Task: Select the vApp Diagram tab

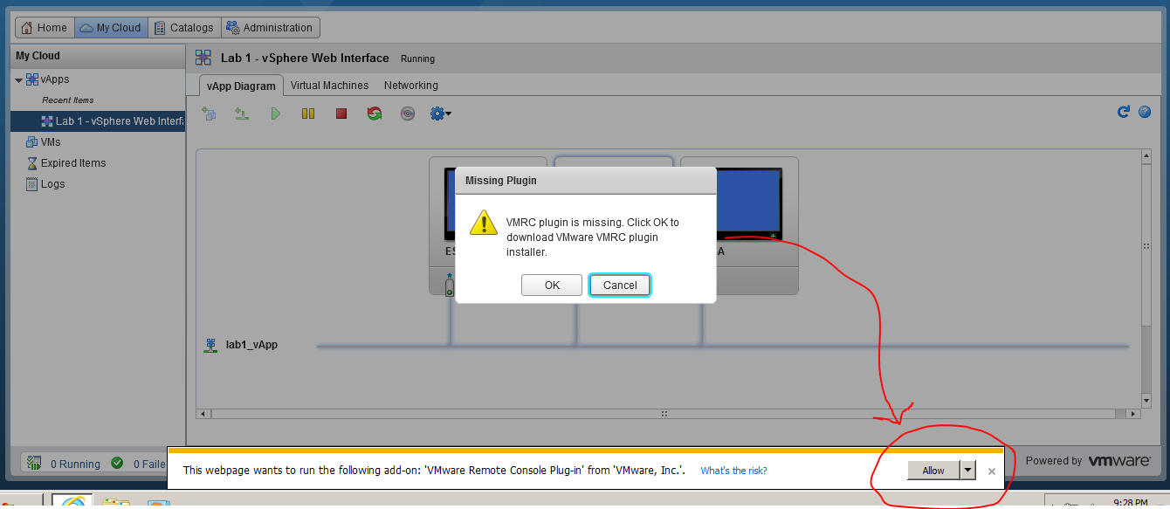Action: coord(240,86)
